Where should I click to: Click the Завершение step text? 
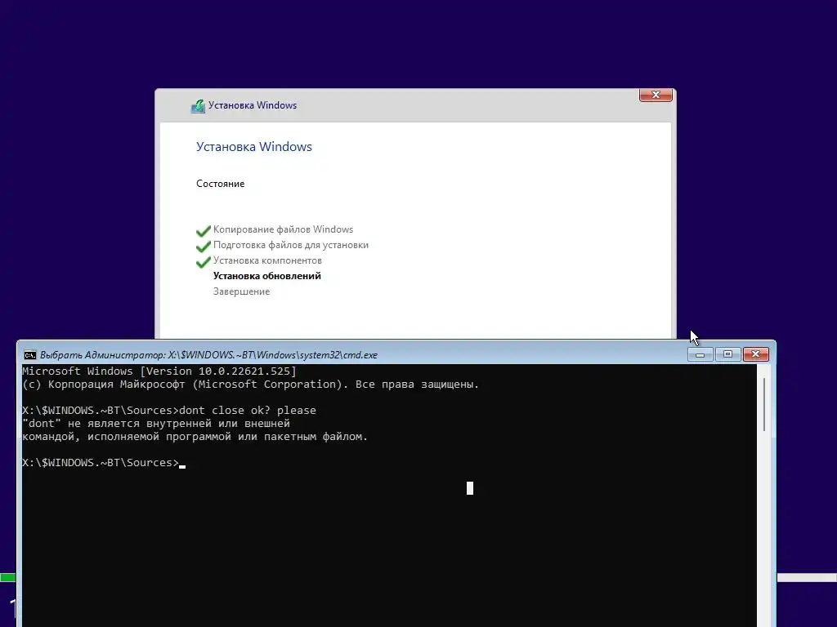tap(241, 291)
